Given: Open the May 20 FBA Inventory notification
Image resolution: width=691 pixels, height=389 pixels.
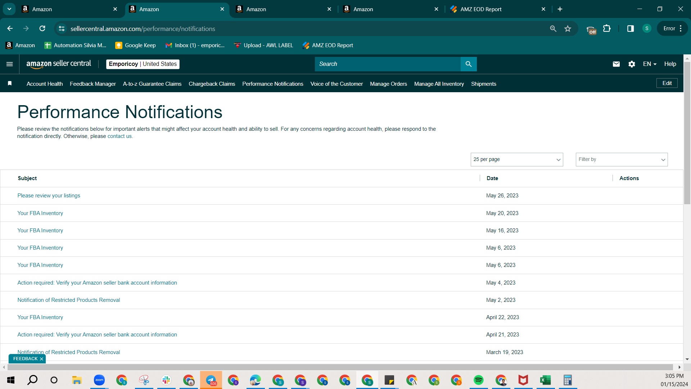Looking at the screenshot, I should click(40, 213).
